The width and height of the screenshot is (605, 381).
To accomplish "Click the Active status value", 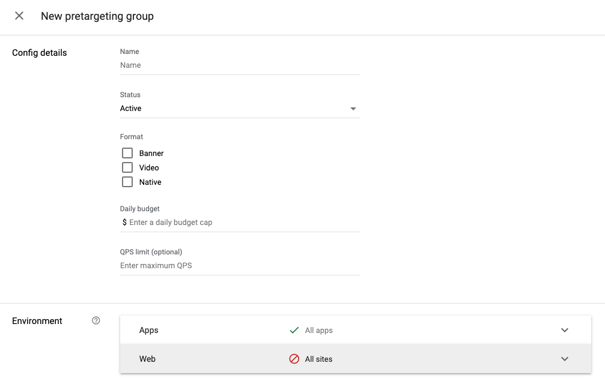I will 131,109.
